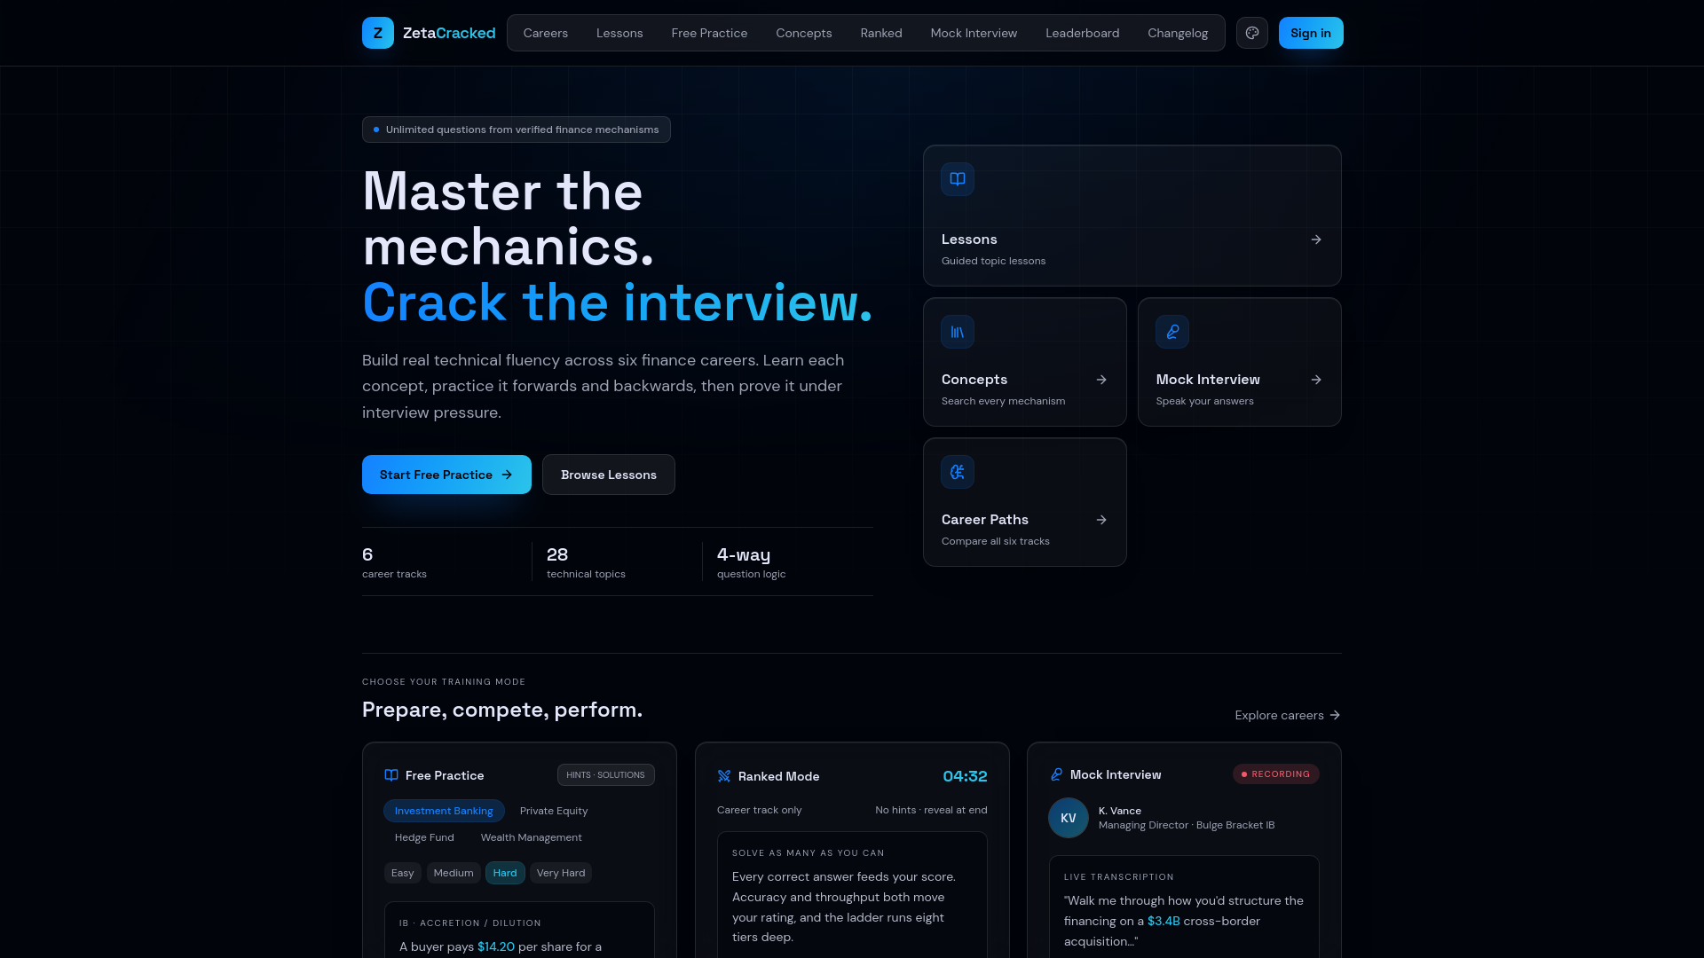This screenshot has height=958, width=1704.
Task: Click the arrow on Mock Interview card
Action: coord(1316,380)
